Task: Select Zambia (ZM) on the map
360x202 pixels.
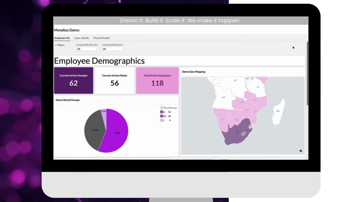Action: [x=242, y=102]
